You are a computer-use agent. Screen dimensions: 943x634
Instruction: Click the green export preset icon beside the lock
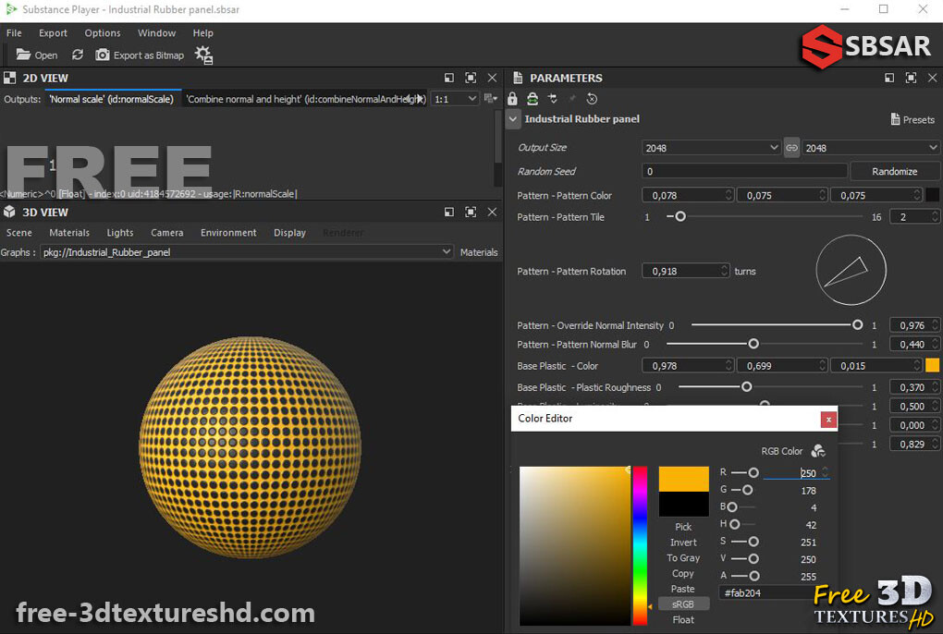coord(533,98)
